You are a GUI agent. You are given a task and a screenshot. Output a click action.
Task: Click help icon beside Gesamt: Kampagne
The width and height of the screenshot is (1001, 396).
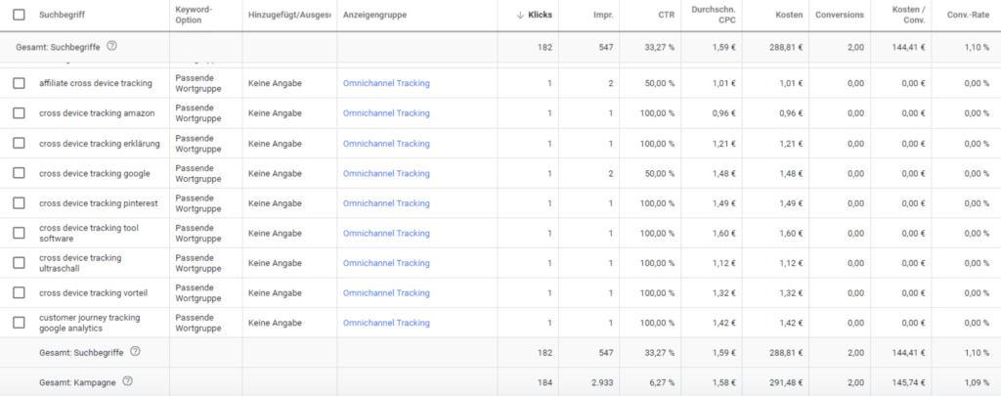pos(127,381)
